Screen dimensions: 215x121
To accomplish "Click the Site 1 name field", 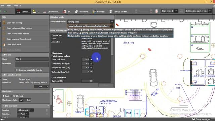I will tap(32, 59).
